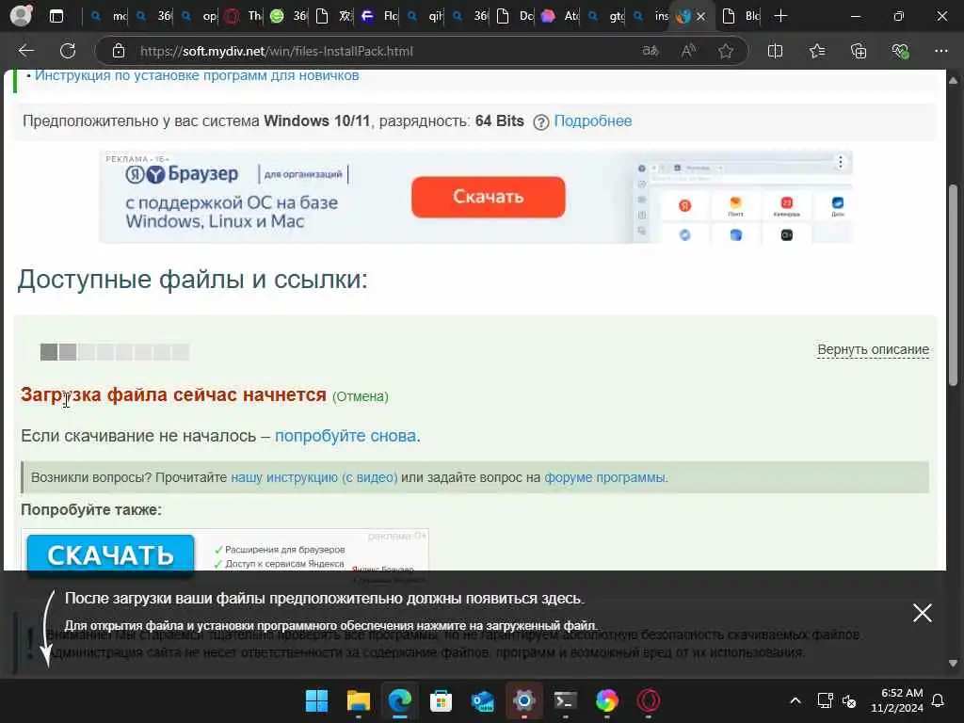Close the download hint overlay
This screenshot has width=964, height=723.
tap(923, 612)
